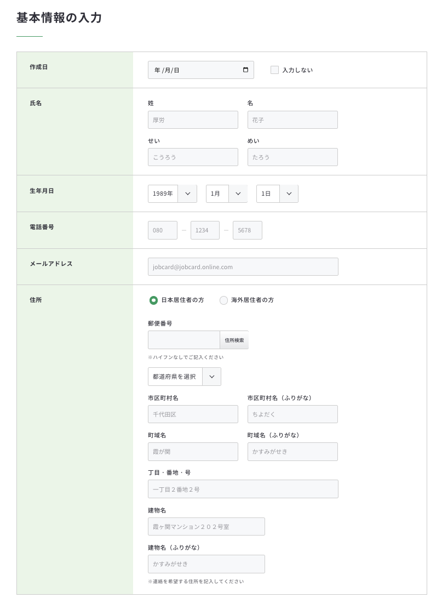Screen dimensions: 442x609
Task: Click the 姓 surname input field
Action: (193, 119)
